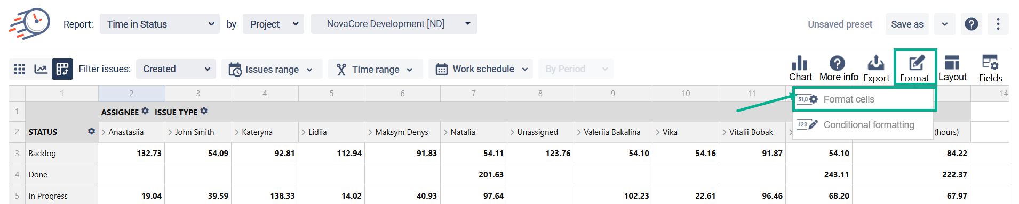Open the Project grouping dropdown

pos(273,24)
